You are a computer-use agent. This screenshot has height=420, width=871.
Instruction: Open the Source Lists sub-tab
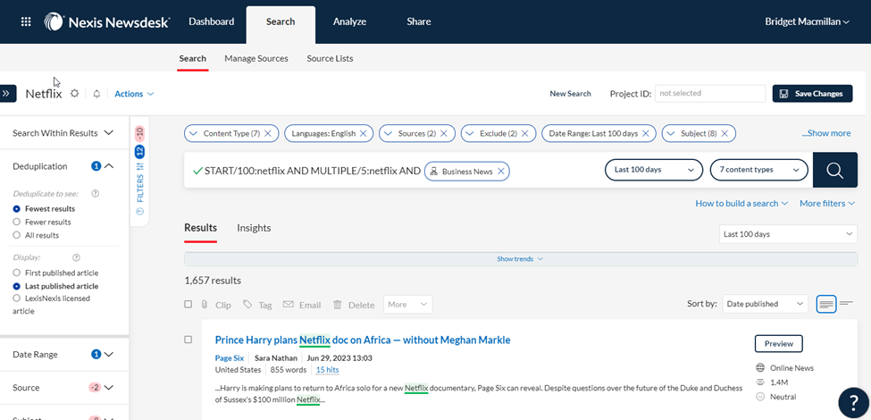[330, 58]
